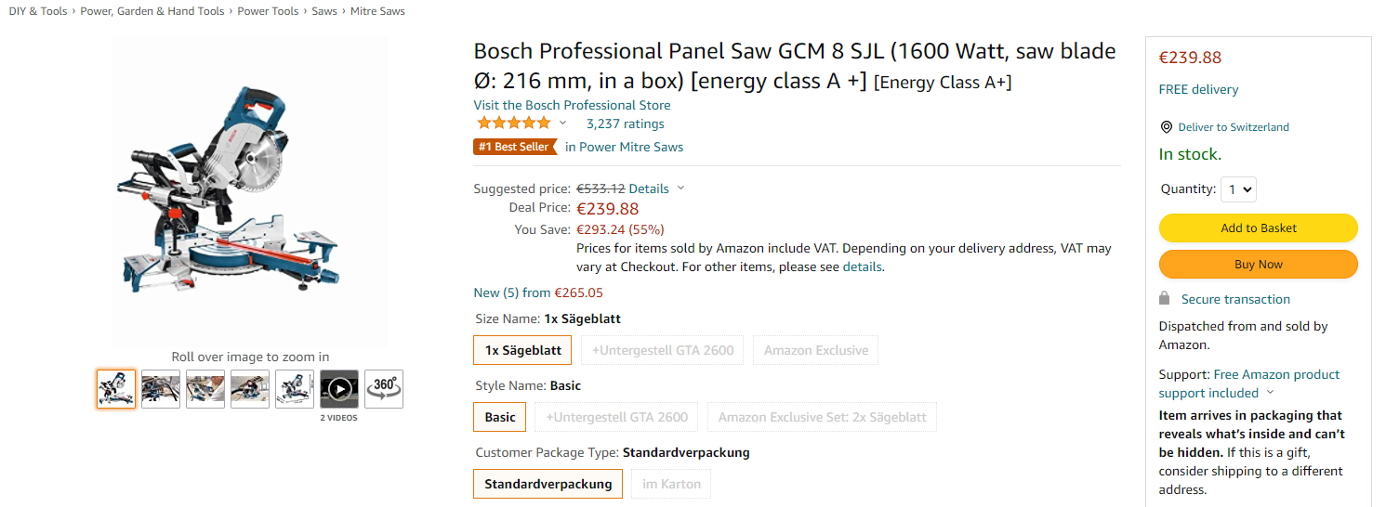View the fifth product image thumbnail

click(x=295, y=389)
